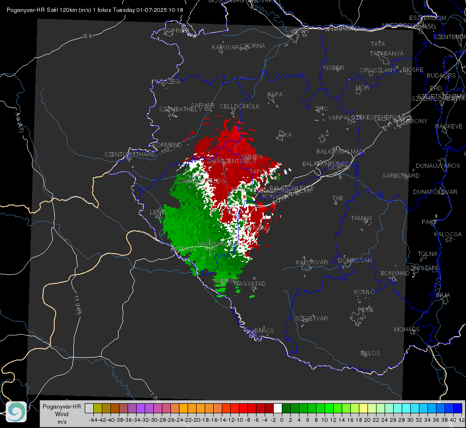466x428 pixels.
Task: Click the ESZTERGOM city label
Action: pos(427,18)
